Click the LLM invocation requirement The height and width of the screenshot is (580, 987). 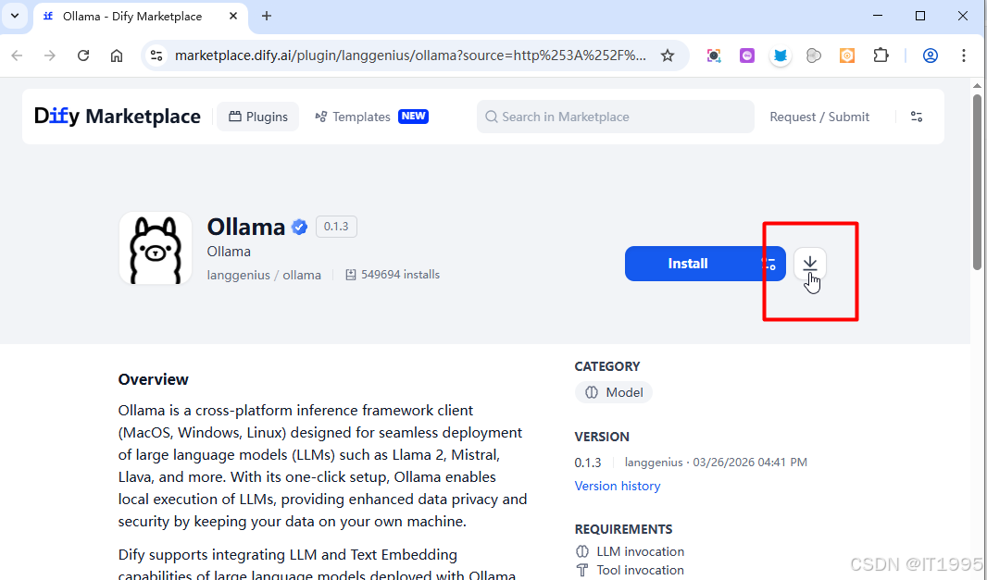631,551
